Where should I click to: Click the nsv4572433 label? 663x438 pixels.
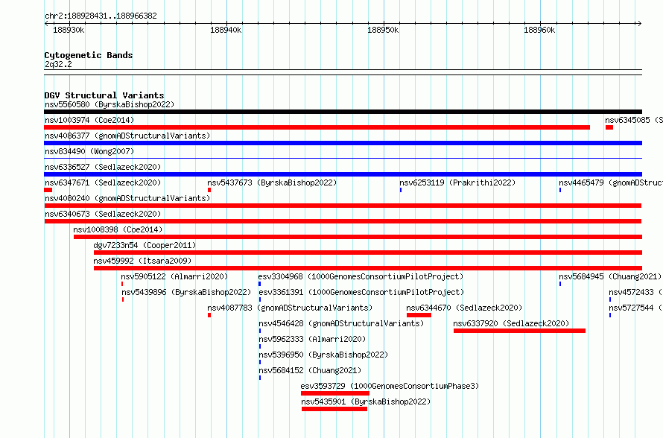pos(635,292)
